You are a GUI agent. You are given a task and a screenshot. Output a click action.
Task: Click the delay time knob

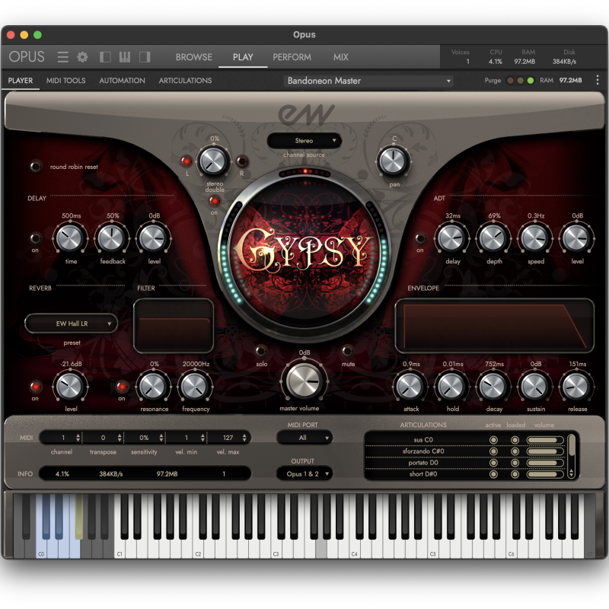70,238
